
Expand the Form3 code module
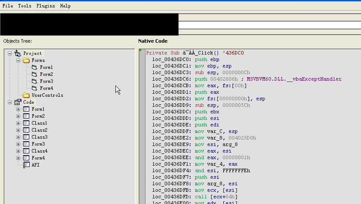[18, 144]
